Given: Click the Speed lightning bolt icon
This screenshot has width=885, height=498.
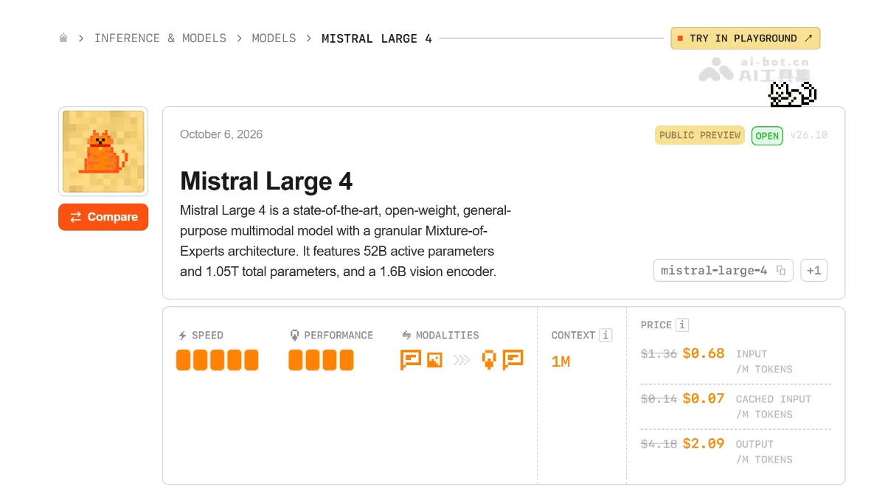Looking at the screenshot, I should (x=183, y=335).
